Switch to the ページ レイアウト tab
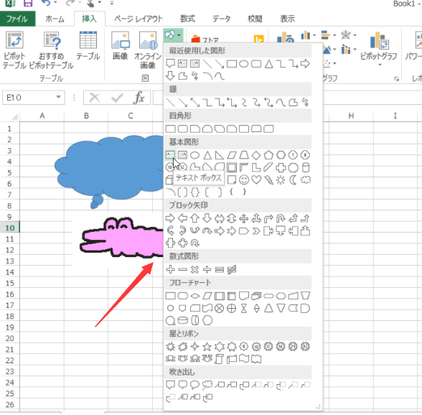 (139, 19)
